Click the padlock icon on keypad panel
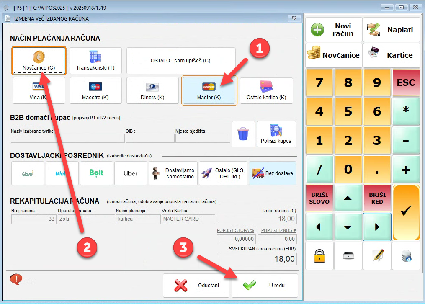Image resolution: width=425 pixels, height=304 pixels. point(319,256)
